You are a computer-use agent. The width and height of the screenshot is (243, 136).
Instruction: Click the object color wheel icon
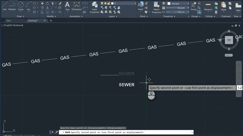164,3
